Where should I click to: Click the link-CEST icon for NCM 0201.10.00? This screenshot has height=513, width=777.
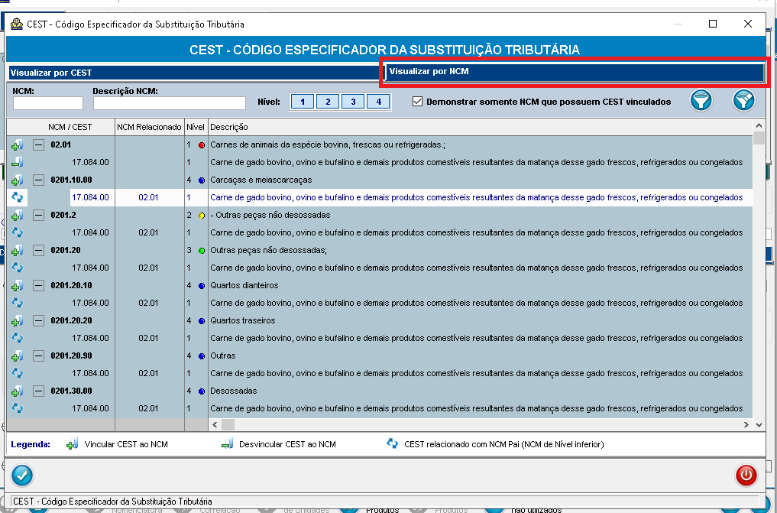point(18,180)
